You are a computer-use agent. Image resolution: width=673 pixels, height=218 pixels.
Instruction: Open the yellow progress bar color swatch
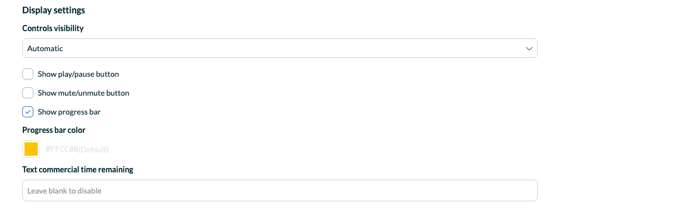tap(31, 149)
